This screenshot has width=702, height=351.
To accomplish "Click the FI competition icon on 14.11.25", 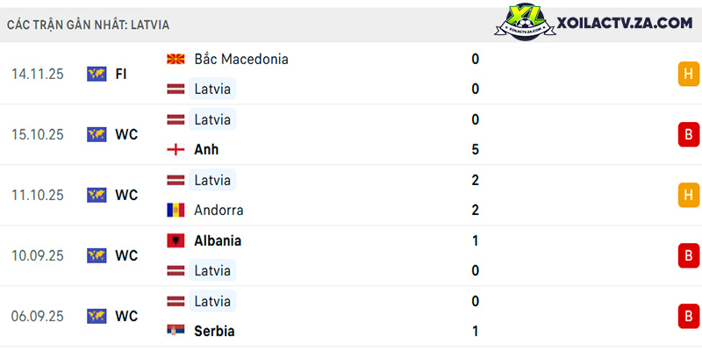I will pos(97,74).
